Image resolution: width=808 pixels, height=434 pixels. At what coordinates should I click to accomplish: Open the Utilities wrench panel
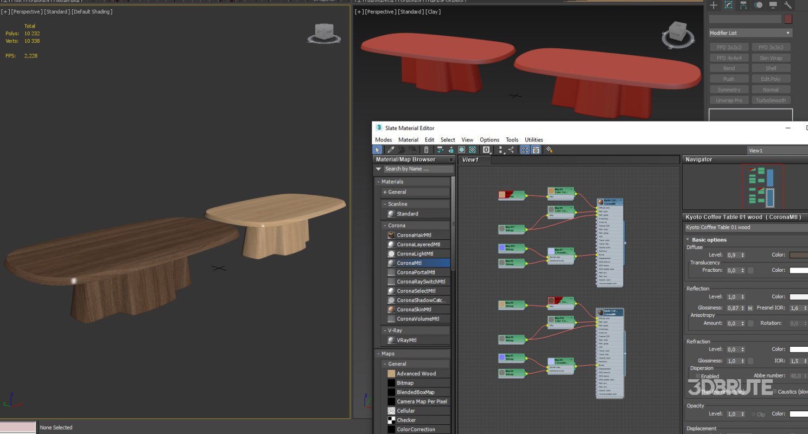click(787, 5)
